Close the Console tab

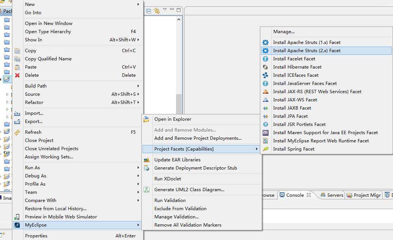309,195
